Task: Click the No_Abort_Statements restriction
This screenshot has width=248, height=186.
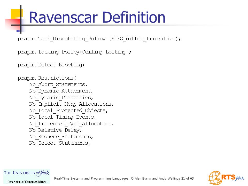Action: [x=58, y=84]
